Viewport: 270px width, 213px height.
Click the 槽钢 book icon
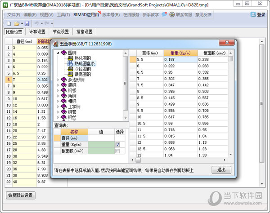[x=64, y=101]
